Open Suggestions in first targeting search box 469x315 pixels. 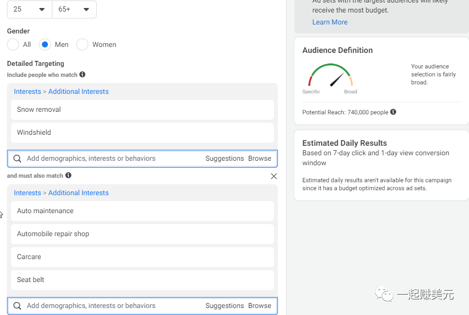(x=225, y=159)
